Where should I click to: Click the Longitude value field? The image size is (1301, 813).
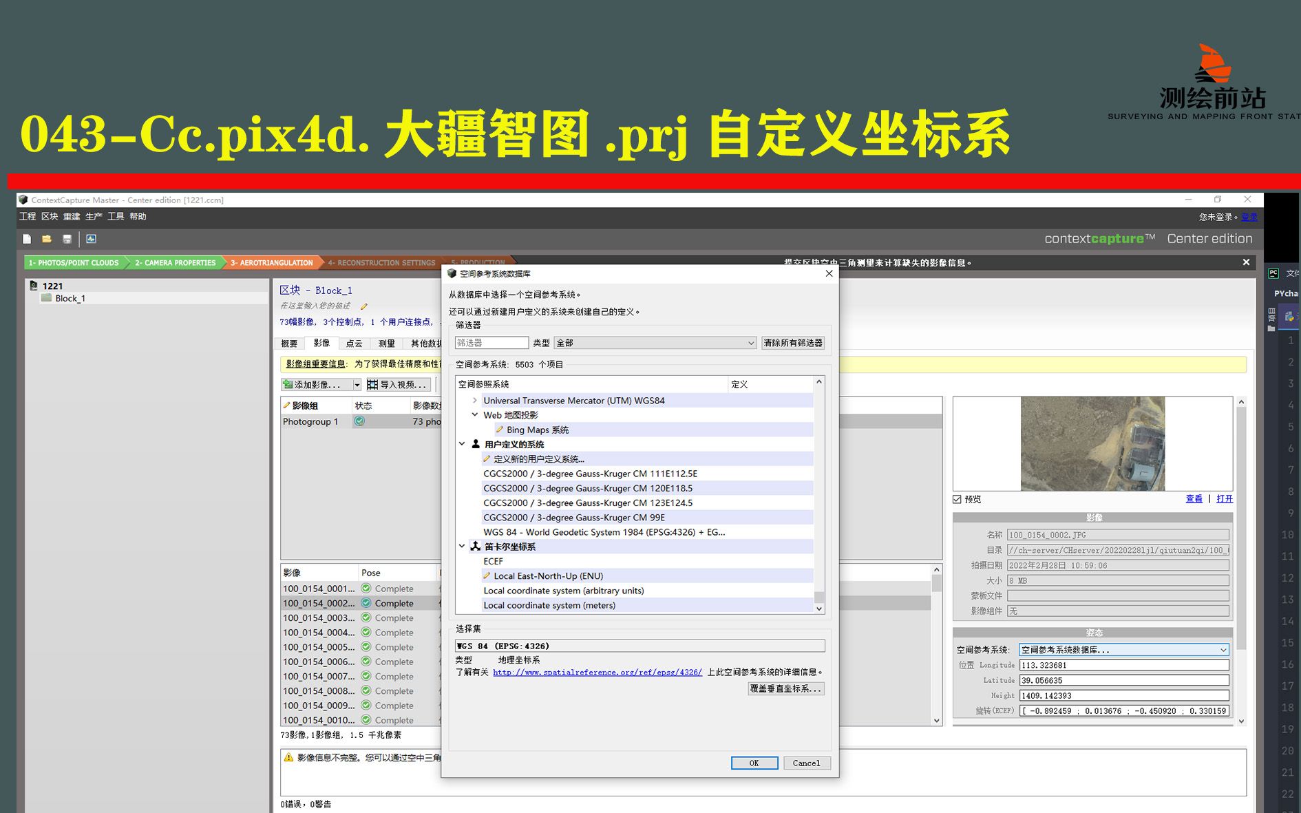pos(1124,665)
